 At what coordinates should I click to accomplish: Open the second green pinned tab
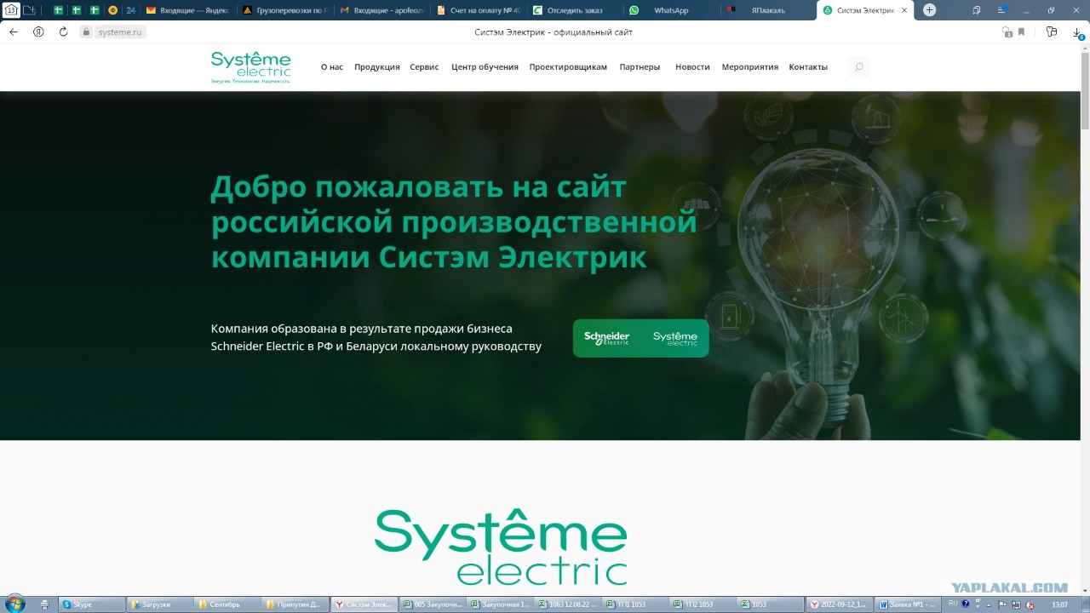click(x=76, y=10)
